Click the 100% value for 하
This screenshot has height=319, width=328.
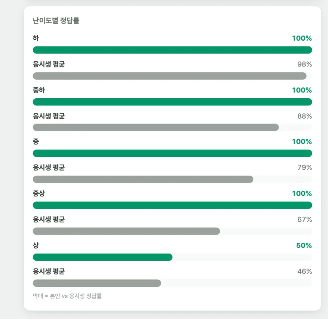(302, 38)
